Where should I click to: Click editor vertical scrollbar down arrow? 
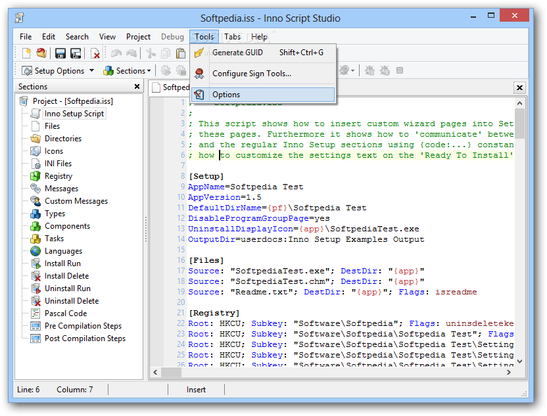point(519,361)
